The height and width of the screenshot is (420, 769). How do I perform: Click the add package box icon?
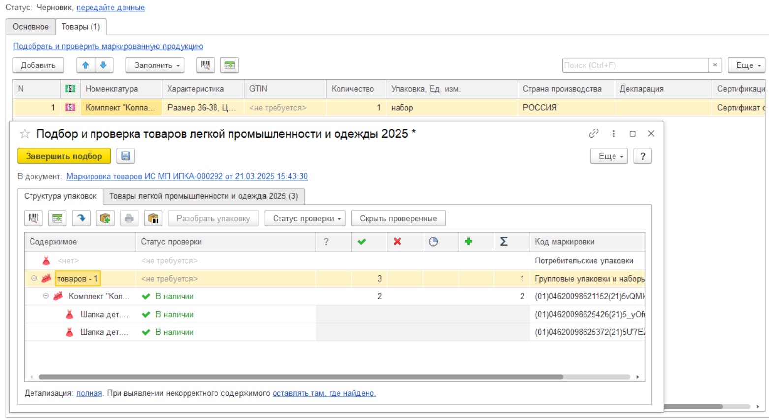tap(105, 218)
